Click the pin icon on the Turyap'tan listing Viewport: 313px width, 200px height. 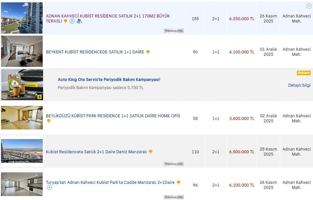[x=178, y=182]
